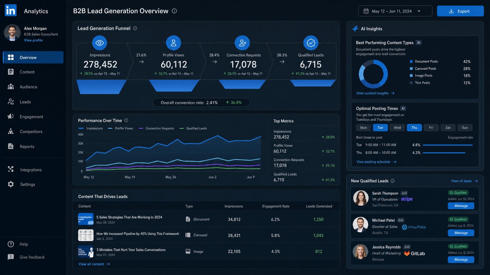Viewport: 490px width, 275px height.
Task: Click the Tue 4.8% engagement rate bar
Action: [447, 145]
